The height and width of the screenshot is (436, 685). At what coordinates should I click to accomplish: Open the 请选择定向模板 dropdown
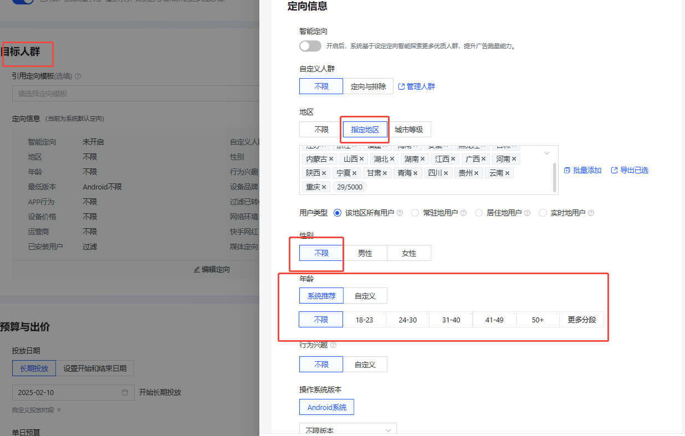[x=136, y=94]
